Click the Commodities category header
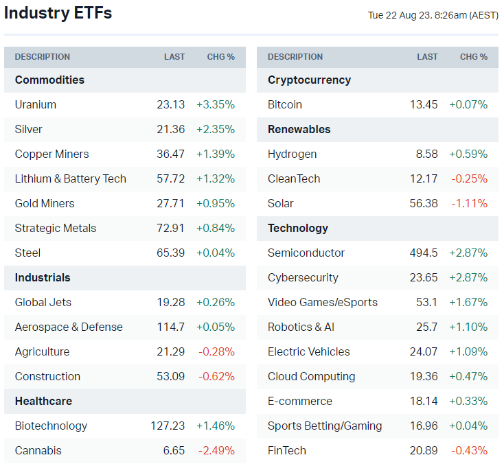Viewport: 504px width, 464px height. pos(49,80)
